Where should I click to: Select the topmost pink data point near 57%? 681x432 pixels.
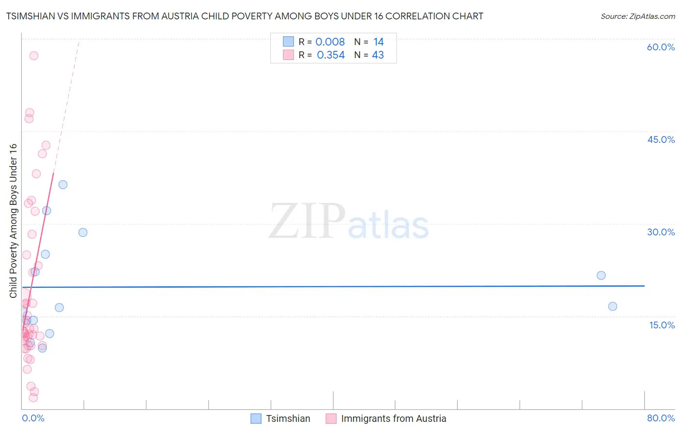click(x=34, y=56)
